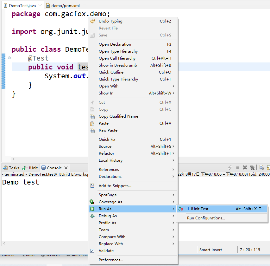Click the Add to Snippets icon
270x266 pixels.
coord(92,186)
